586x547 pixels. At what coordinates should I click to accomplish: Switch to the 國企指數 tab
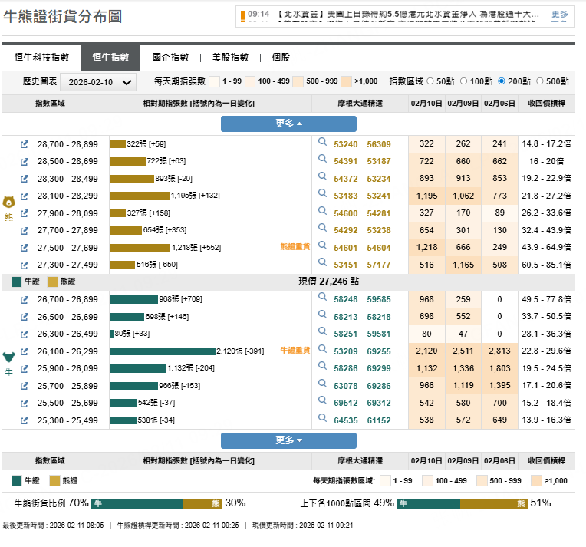point(170,58)
